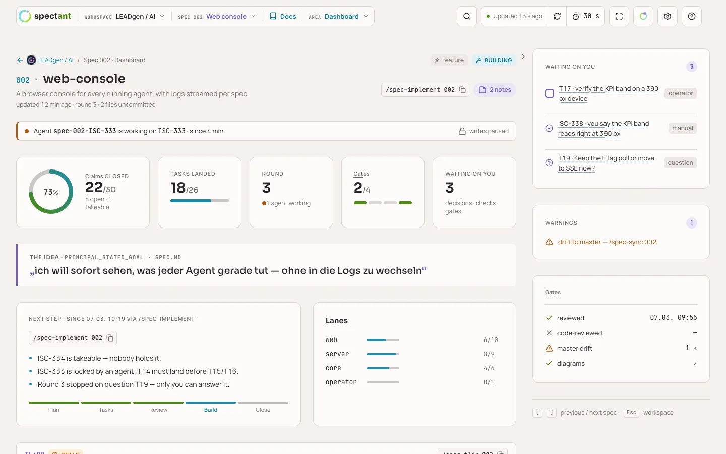This screenshot has height=454, width=726.
Task: Click the manual tag on ISC-338
Action: (x=683, y=128)
